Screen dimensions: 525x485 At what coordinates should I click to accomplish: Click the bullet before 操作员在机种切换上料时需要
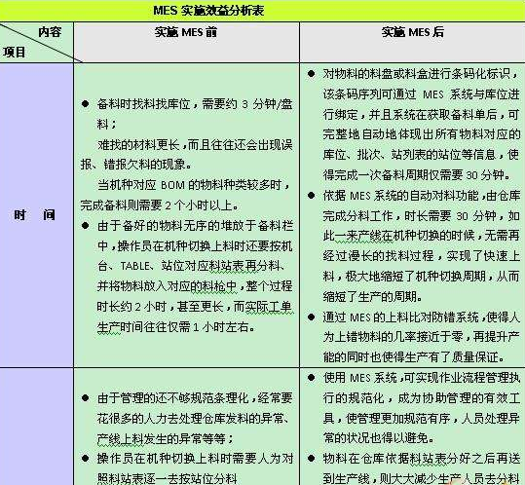85,459
